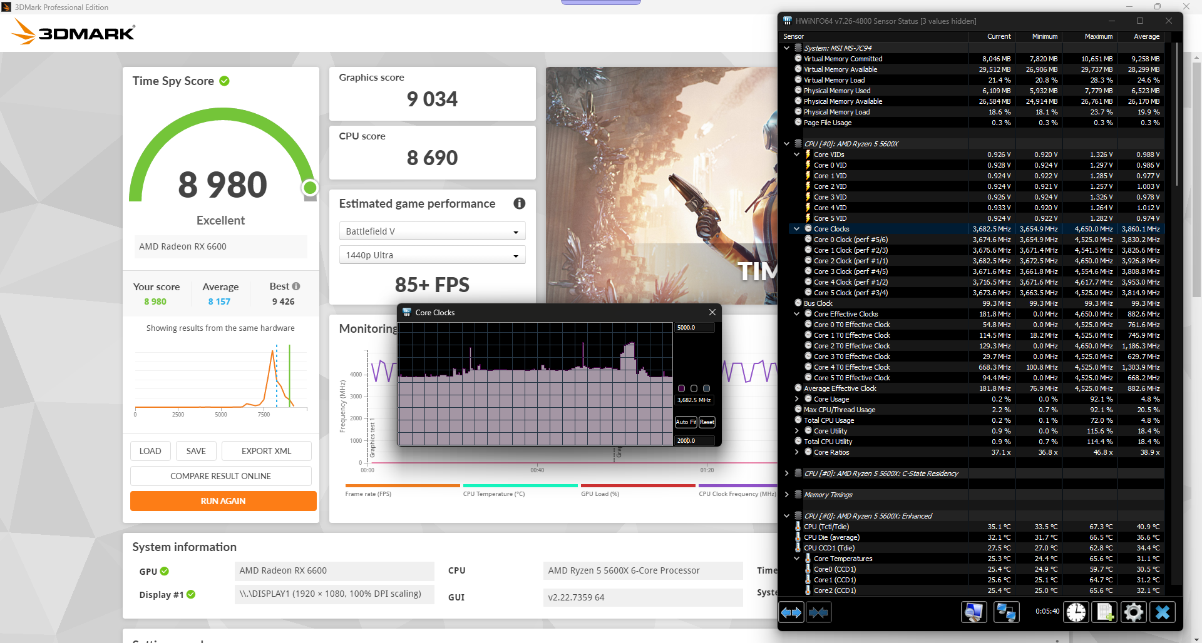Click the 2000.0 graph minimum field

[695, 441]
